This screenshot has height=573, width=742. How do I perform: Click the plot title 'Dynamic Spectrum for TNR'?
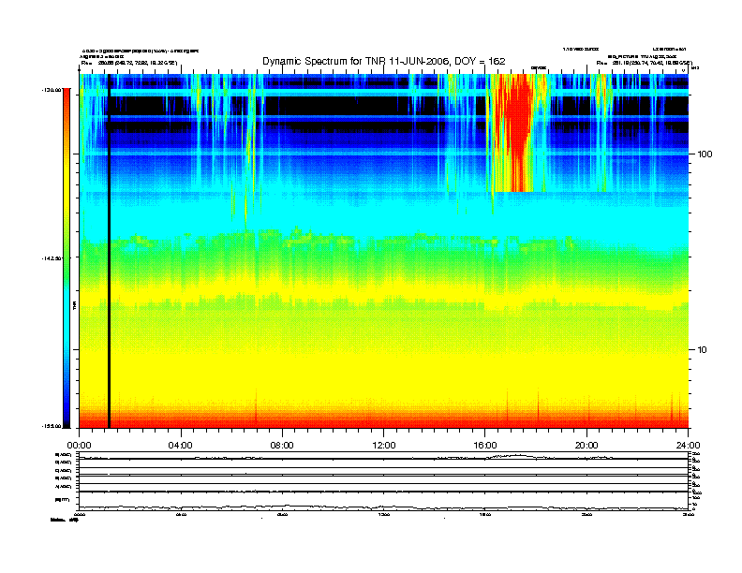tap(384, 62)
